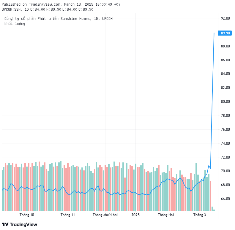The image size is (235, 230).
Task: Select the 74.00 price axis label
Action: [x=225, y=143]
